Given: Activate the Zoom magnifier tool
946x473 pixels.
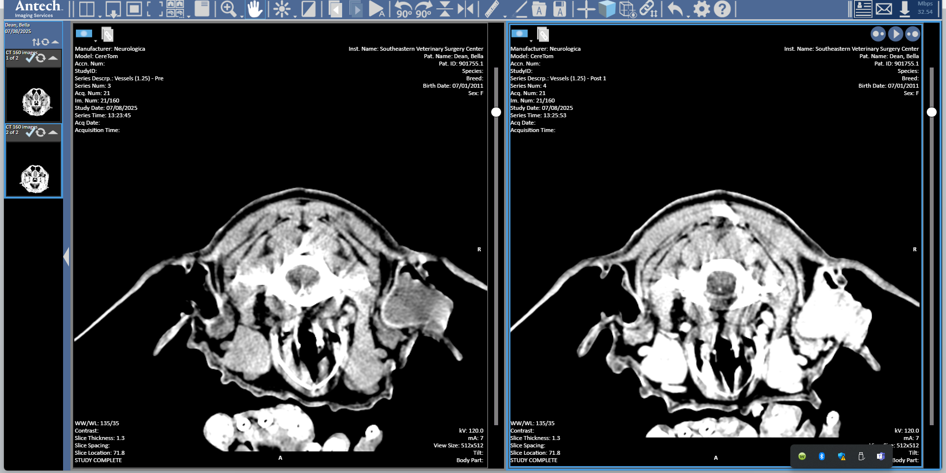Looking at the screenshot, I should [x=228, y=9].
